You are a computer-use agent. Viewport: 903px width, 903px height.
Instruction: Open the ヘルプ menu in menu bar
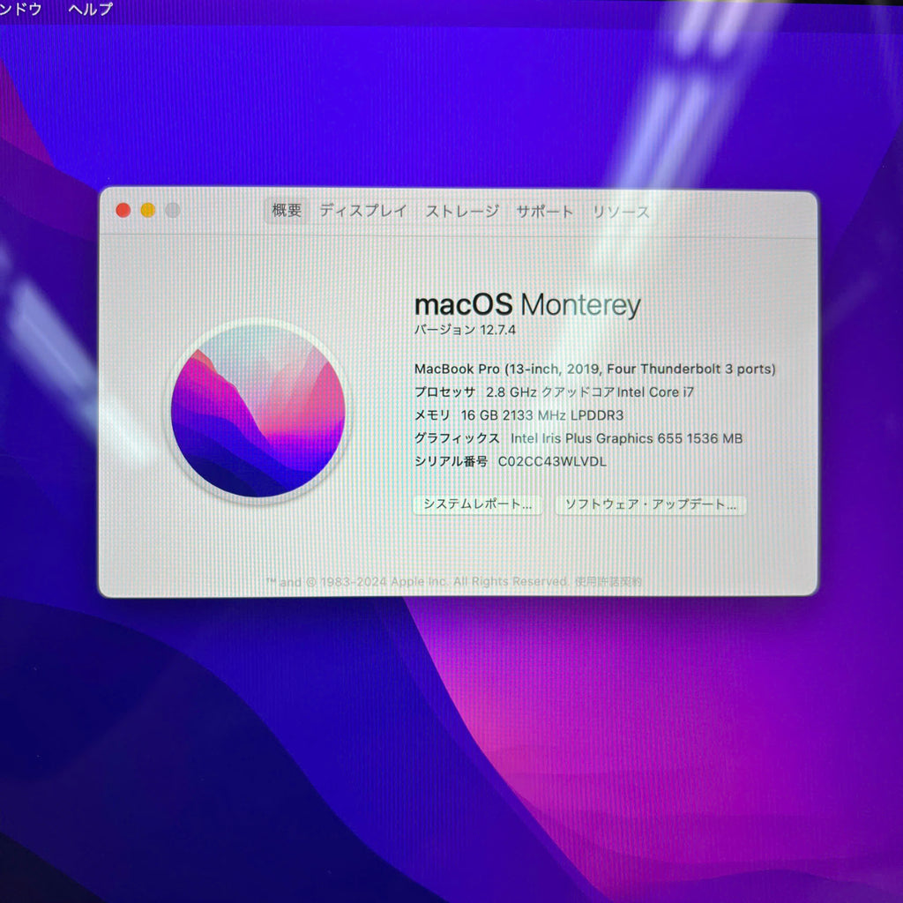coord(91,9)
